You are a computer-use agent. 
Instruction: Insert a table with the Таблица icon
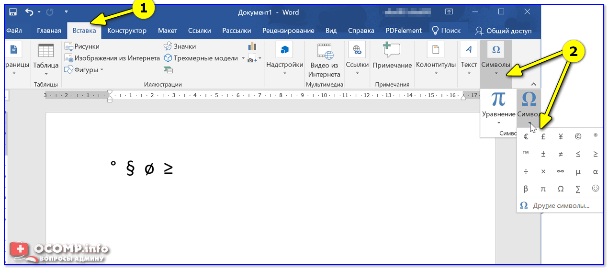click(46, 52)
